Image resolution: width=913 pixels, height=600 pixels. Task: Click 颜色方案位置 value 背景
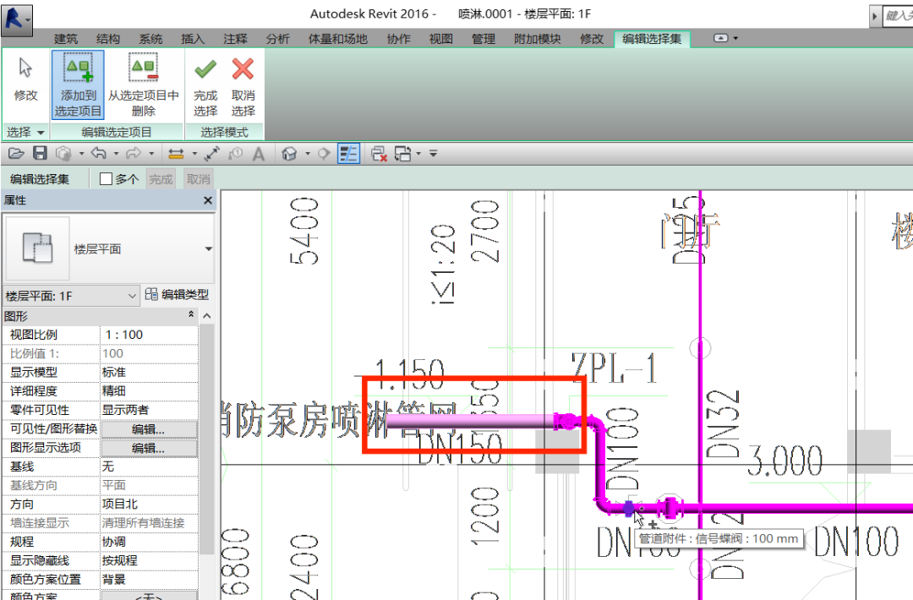point(149,580)
